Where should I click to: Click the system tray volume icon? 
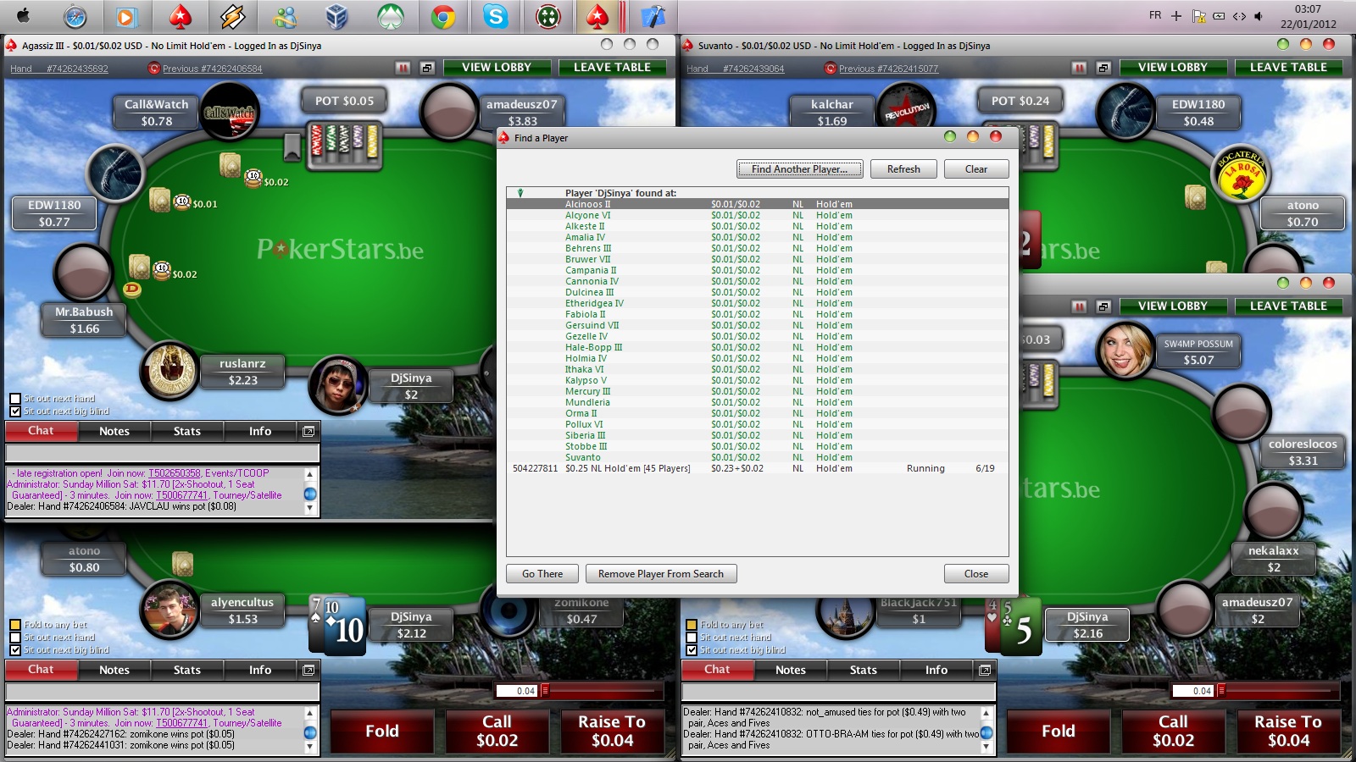pyautogui.click(x=1259, y=15)
